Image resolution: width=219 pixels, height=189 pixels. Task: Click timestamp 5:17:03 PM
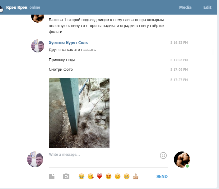[179, 60]
